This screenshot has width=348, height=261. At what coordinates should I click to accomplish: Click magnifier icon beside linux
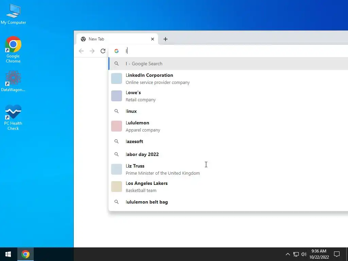tap(117, 111)
